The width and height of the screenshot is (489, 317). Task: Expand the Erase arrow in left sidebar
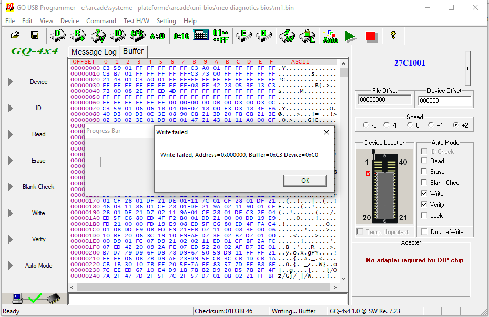click(x=10, y=161)
